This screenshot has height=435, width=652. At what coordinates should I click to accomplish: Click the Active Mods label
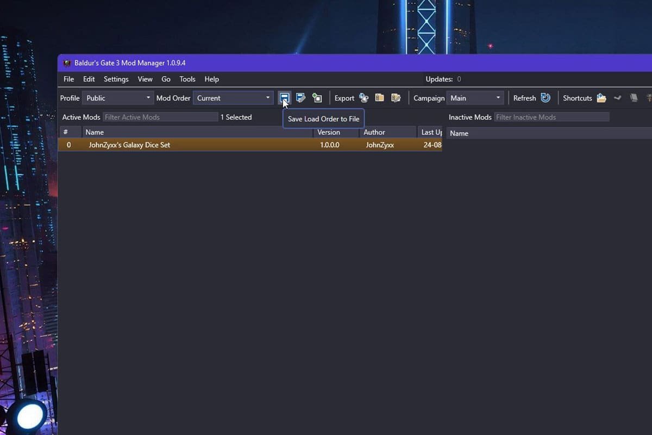pyautogui.click(x=81, y=117)
